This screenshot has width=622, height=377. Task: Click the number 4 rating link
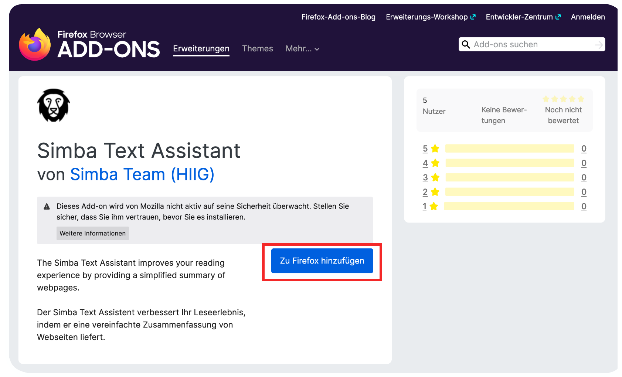(x=425, y=163)
